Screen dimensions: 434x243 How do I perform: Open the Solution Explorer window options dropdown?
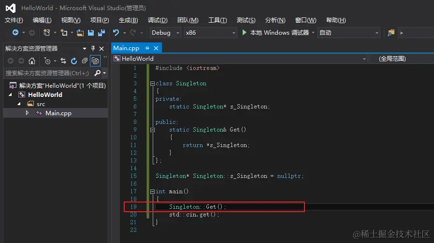pyautogui.click(x=85, y=49)
